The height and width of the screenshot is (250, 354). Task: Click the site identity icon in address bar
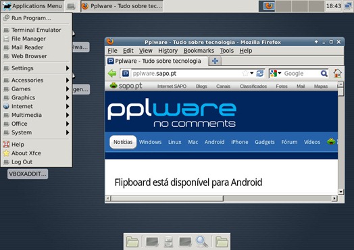click(x=126, y=74)
